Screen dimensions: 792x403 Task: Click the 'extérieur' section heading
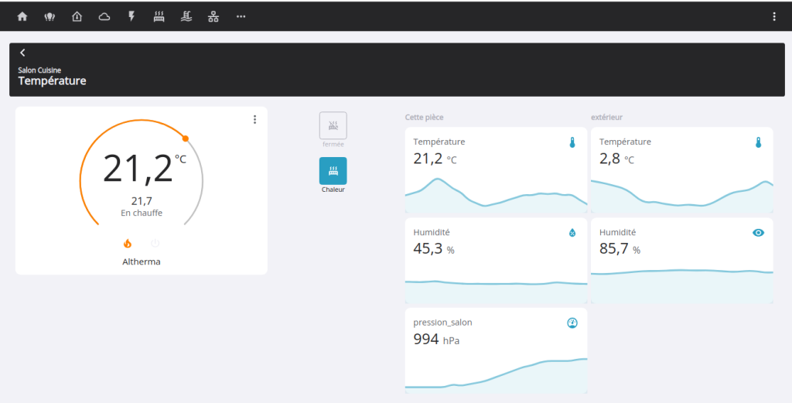pos(606,117)
